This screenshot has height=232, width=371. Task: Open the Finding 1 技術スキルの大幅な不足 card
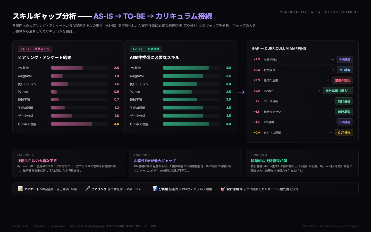(x=69, y=163)
